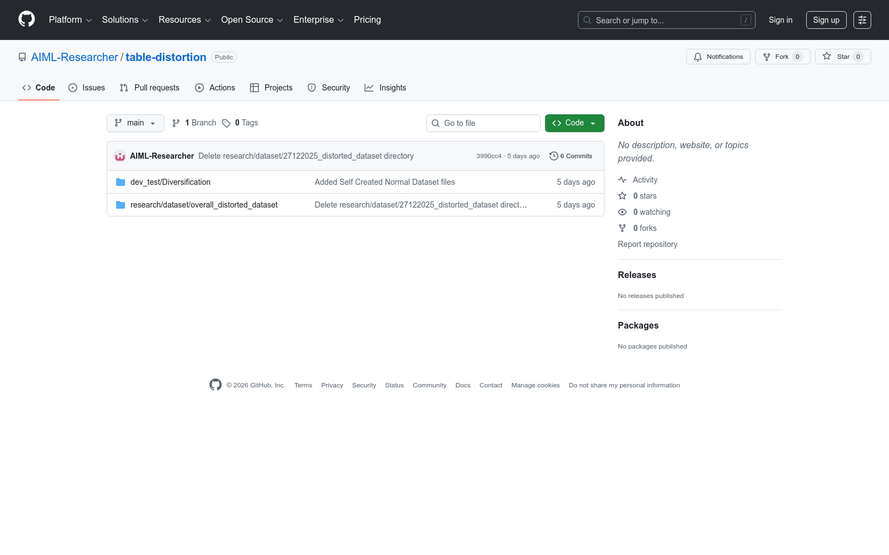Click the eye icon beside 0 watching
Screen dimensions: 889x555
622,212
